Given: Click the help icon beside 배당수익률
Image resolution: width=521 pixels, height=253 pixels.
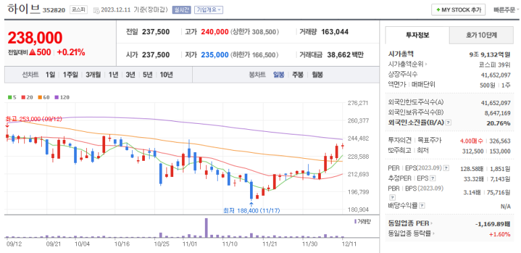Looking at the screenshot, I should 422,206.
